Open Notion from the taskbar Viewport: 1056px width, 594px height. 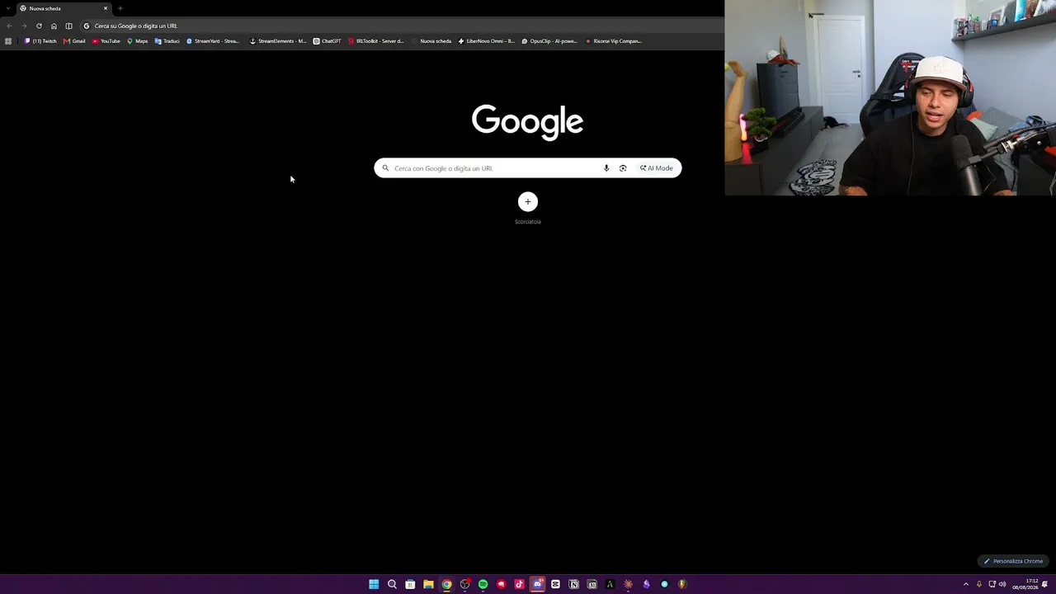(573, 584)
